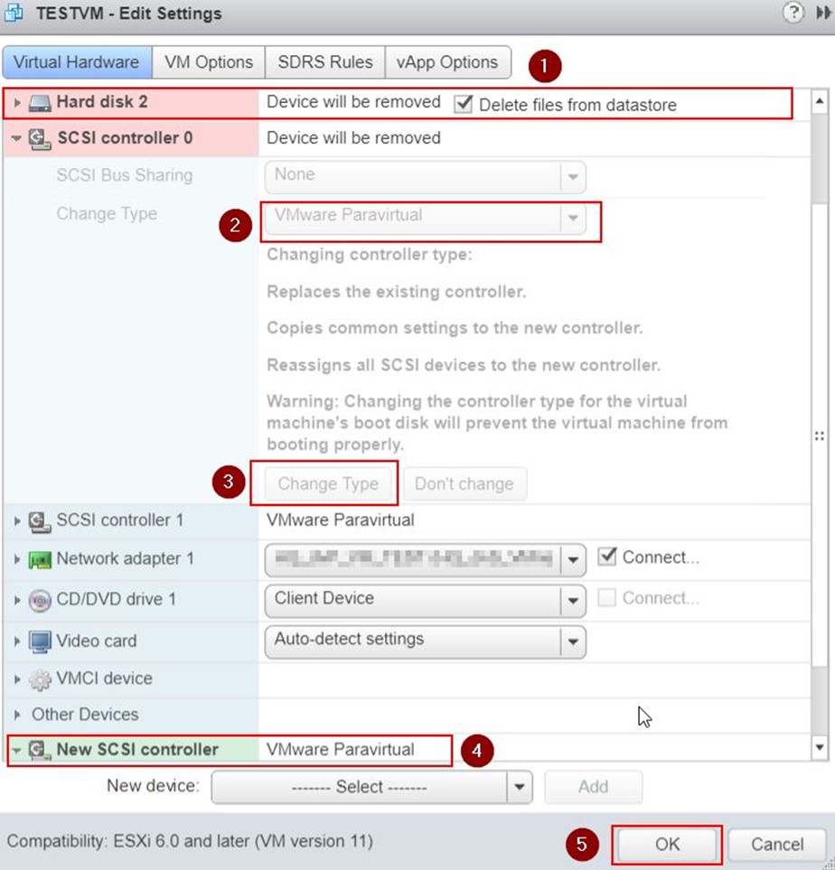Open the VMware Paravirtual type dropdown

(426, 218)
